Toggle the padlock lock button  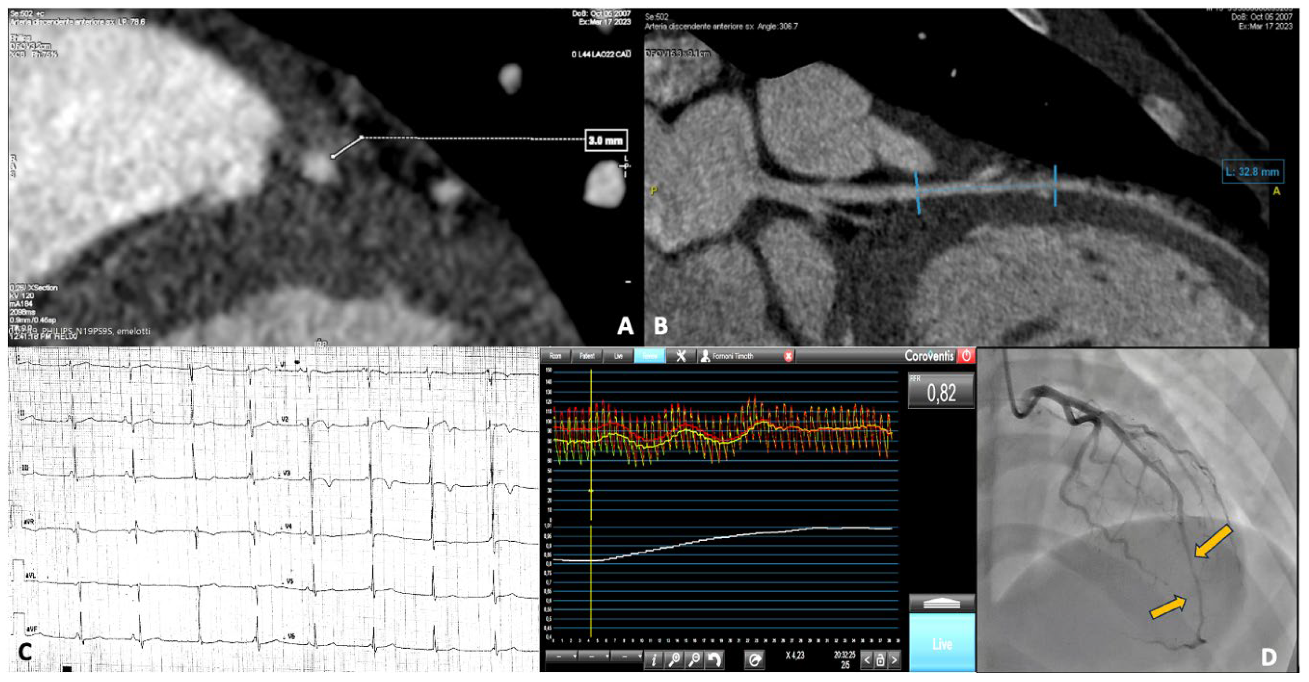[881, 660]
